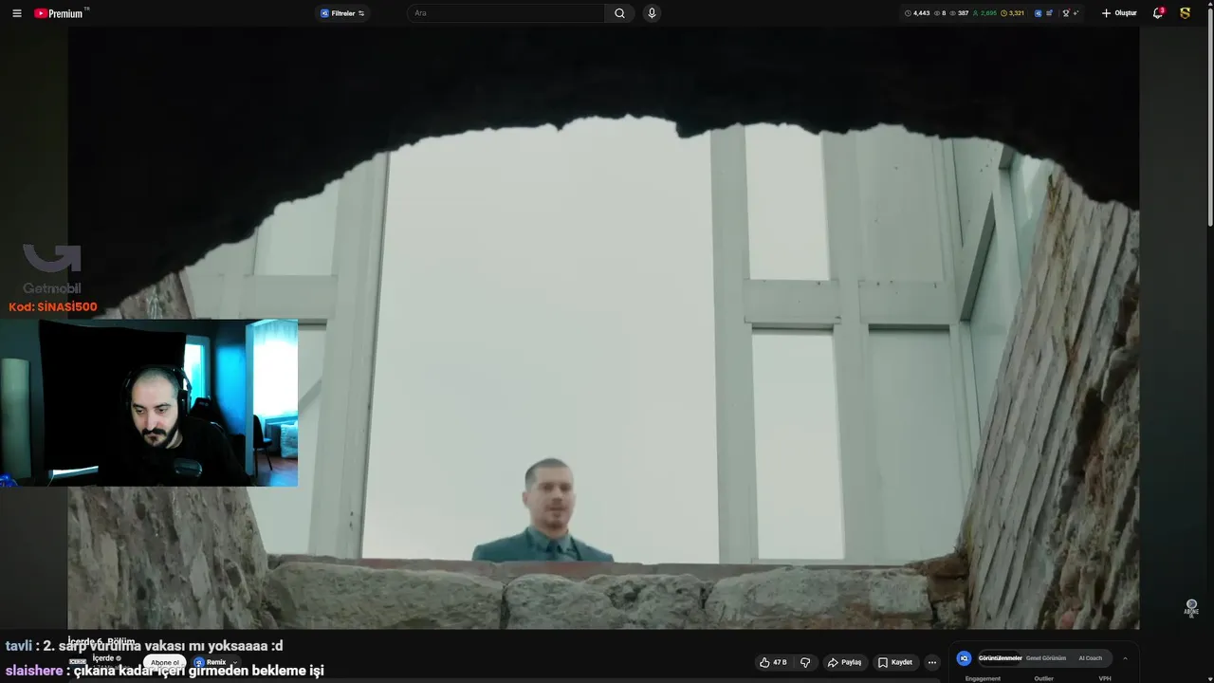Start voice search with microphone icon
The width and height of the screenshot is (1214, 683).
pos(652,13)
